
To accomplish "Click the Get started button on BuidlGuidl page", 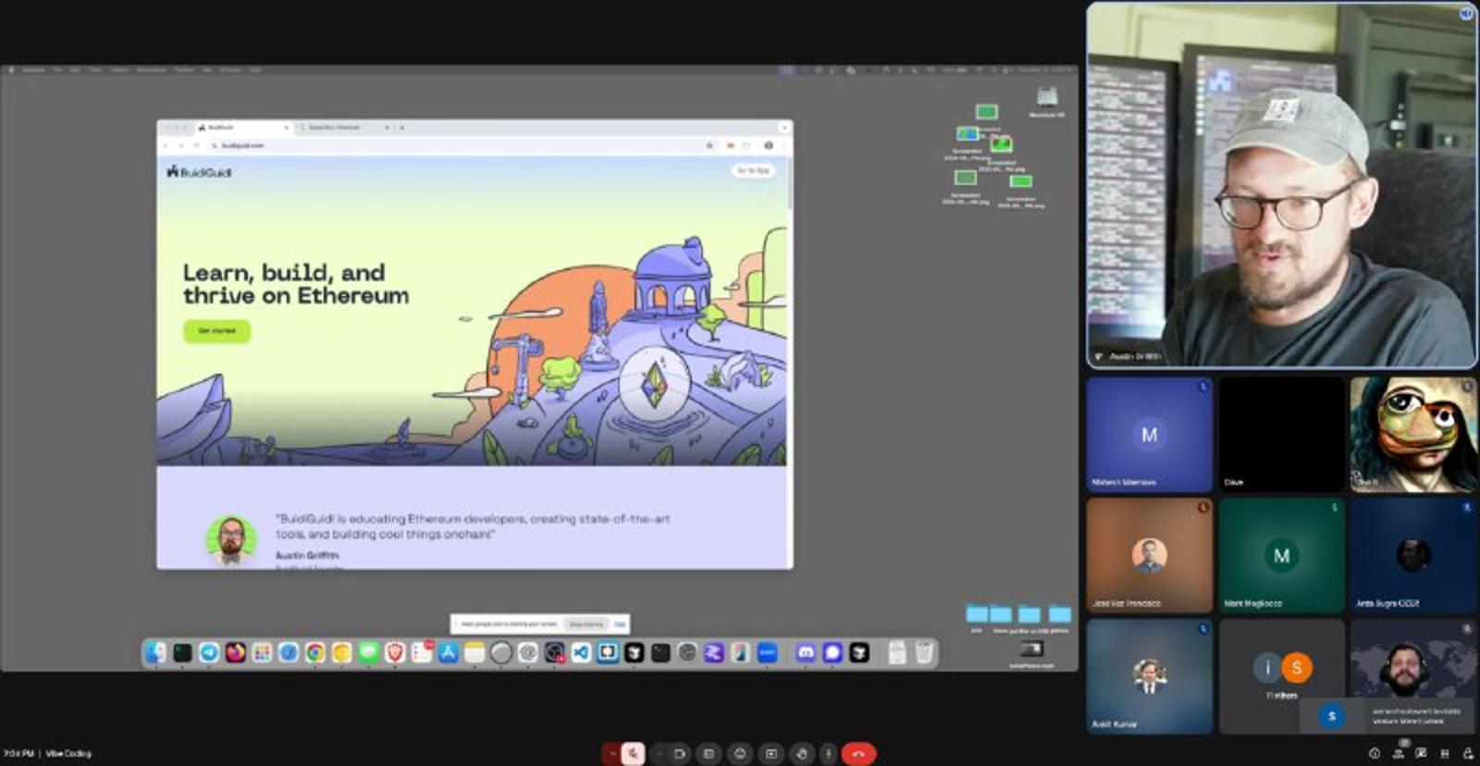I will [x=216, y=330].
